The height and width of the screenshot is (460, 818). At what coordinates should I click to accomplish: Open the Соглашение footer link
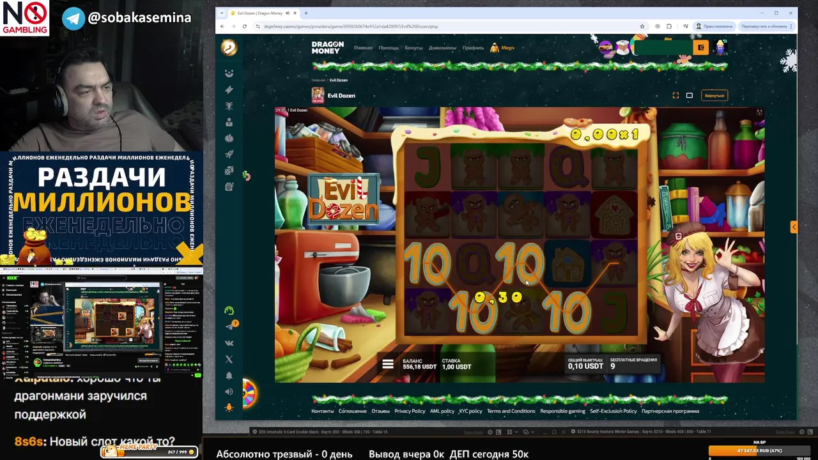coord(353,411)
